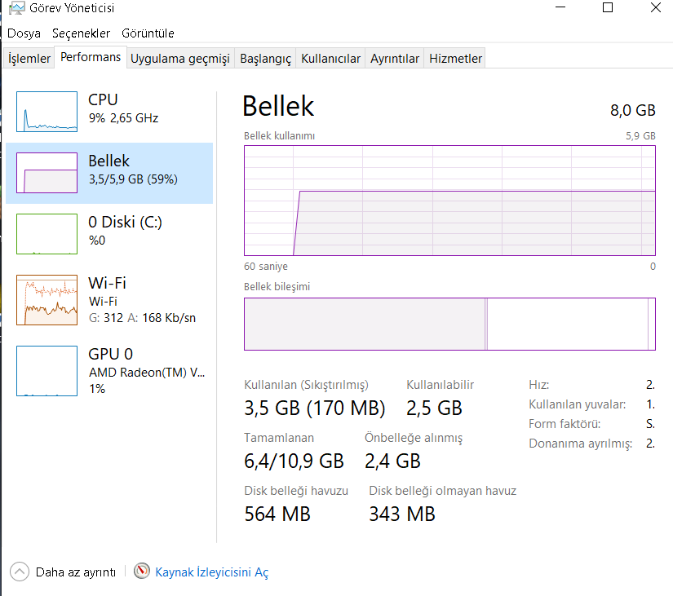Screen dimensions: 673x596
Task: Open Kaynak İzleyicisini Aç link
Action: (211, 572)
